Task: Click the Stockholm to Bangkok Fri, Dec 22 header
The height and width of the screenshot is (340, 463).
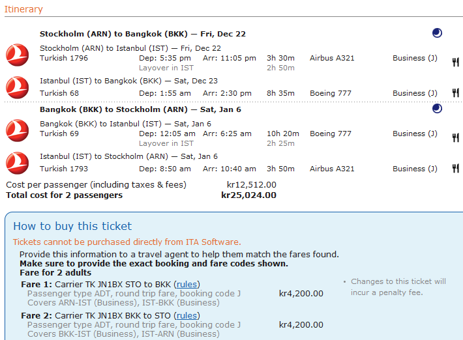Action: 142,34
